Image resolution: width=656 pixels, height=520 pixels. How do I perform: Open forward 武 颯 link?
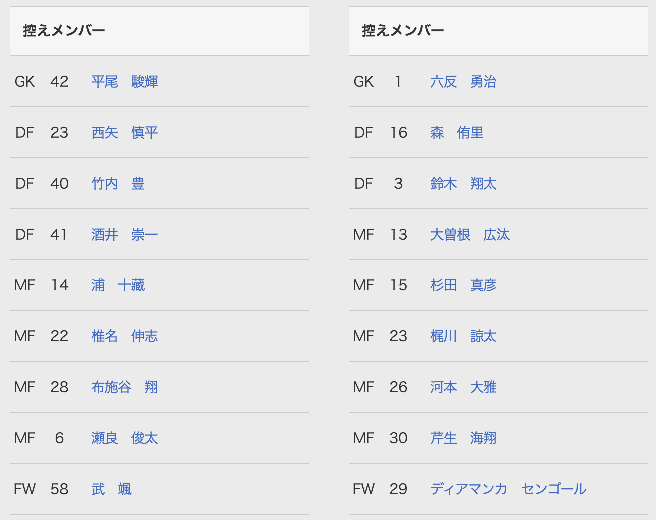click(x=112, y=489)
